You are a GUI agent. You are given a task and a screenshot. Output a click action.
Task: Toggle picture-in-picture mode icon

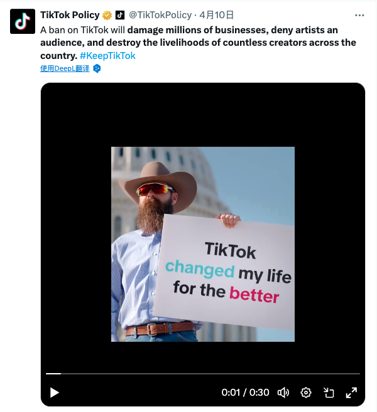click(x=328, y=393)
